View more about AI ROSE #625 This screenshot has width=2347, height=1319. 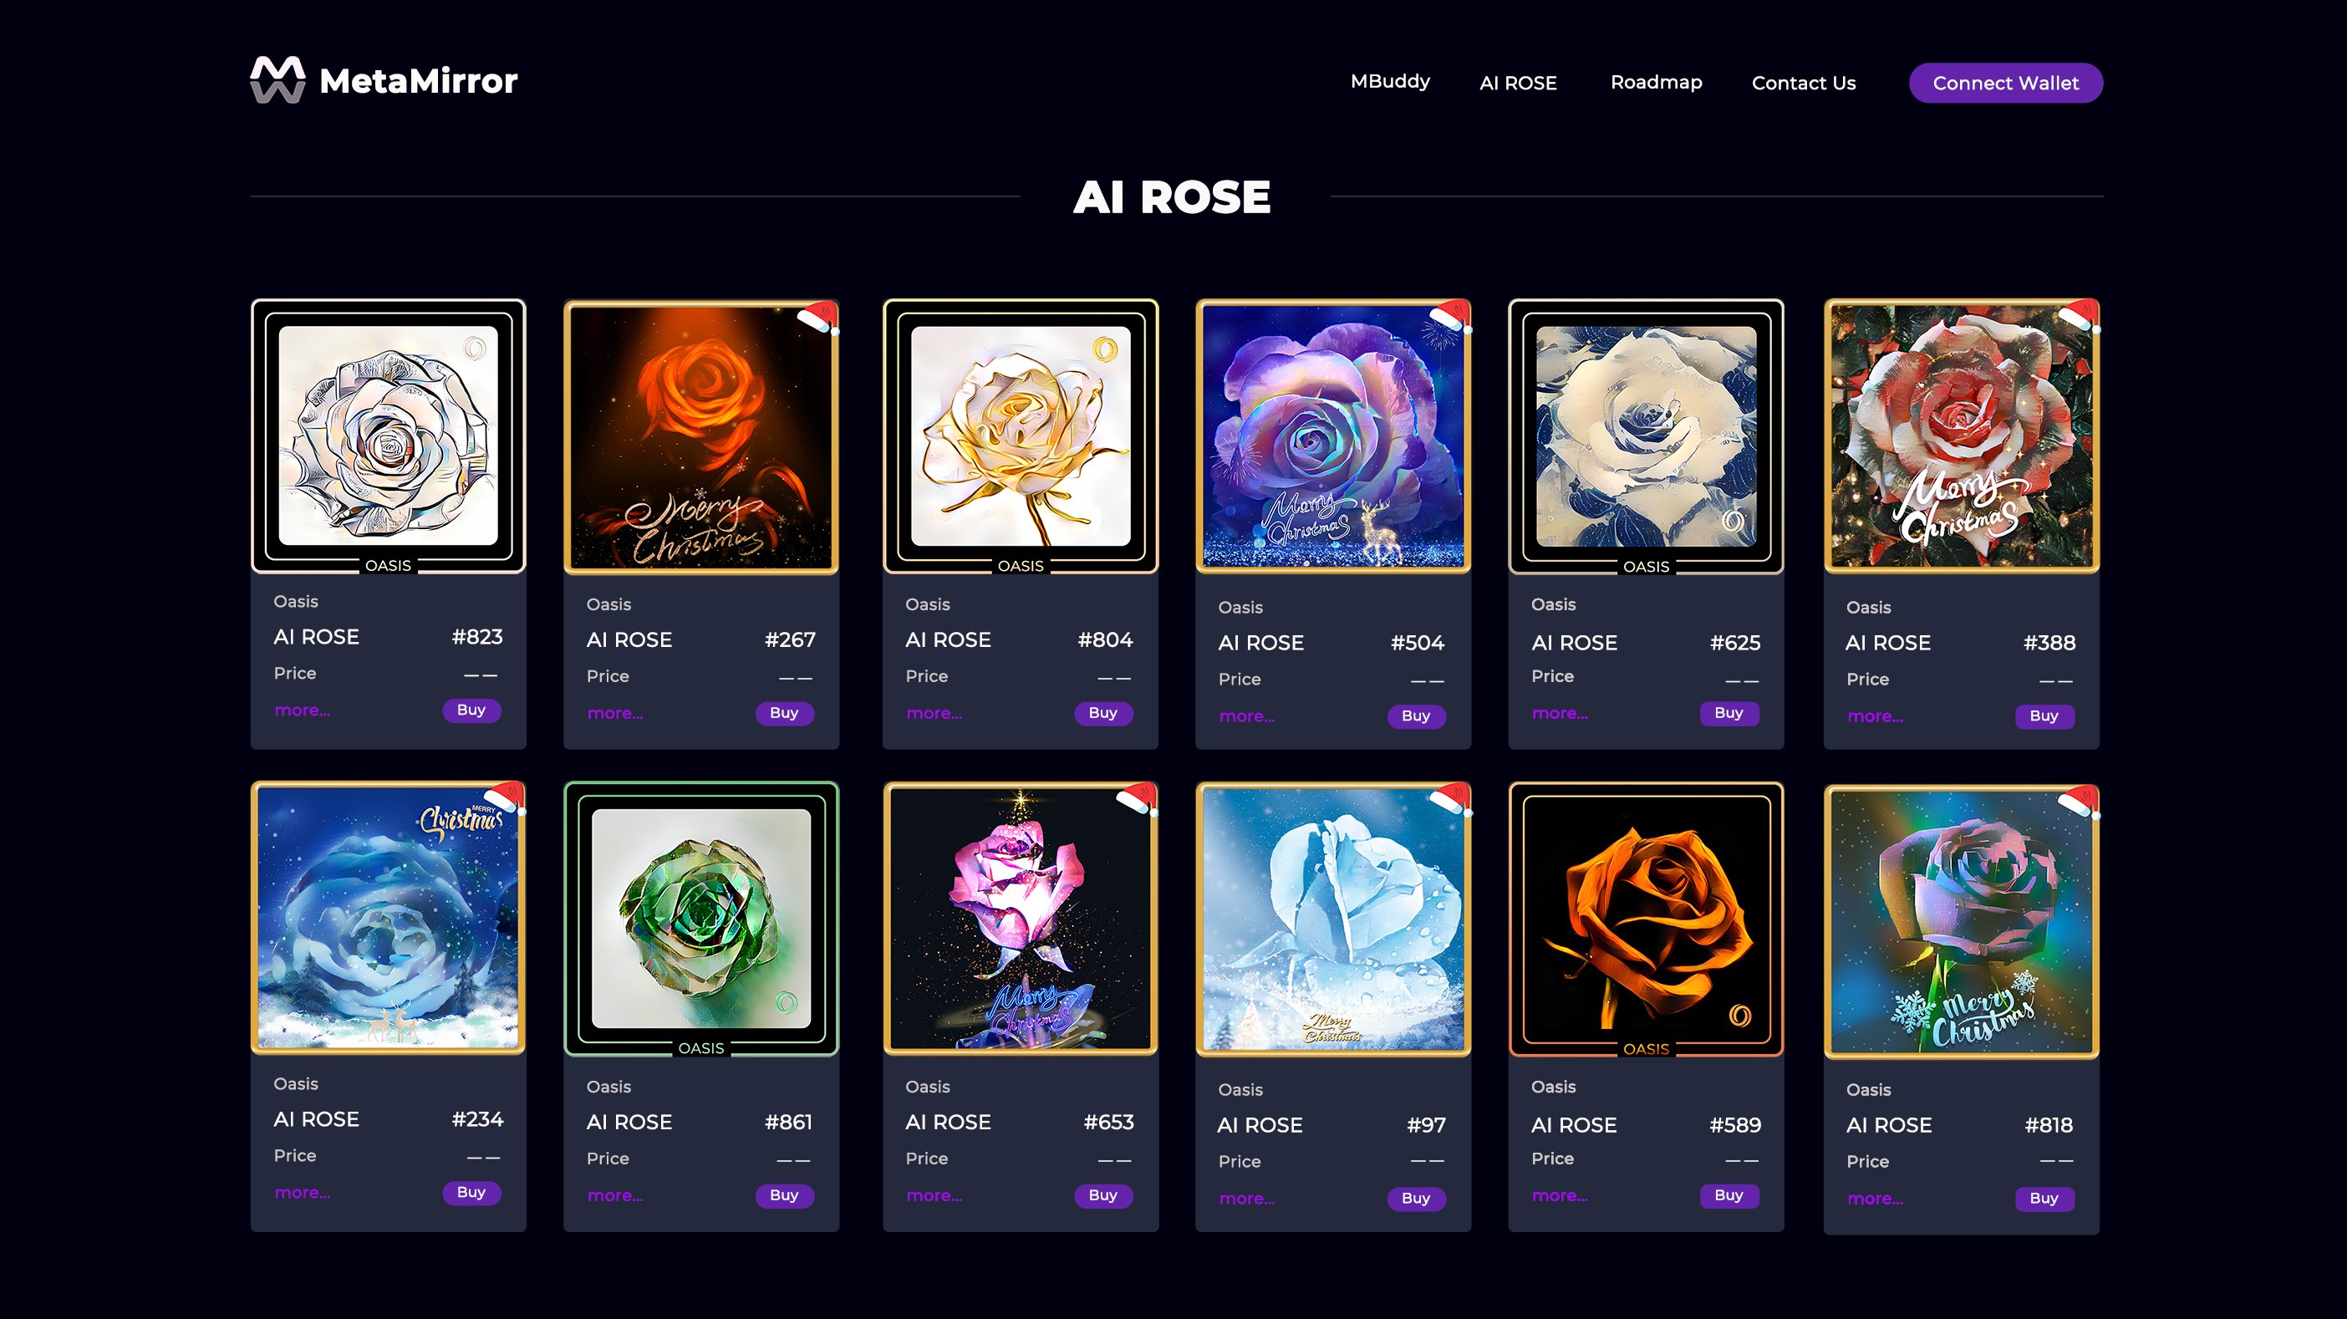1560,713
